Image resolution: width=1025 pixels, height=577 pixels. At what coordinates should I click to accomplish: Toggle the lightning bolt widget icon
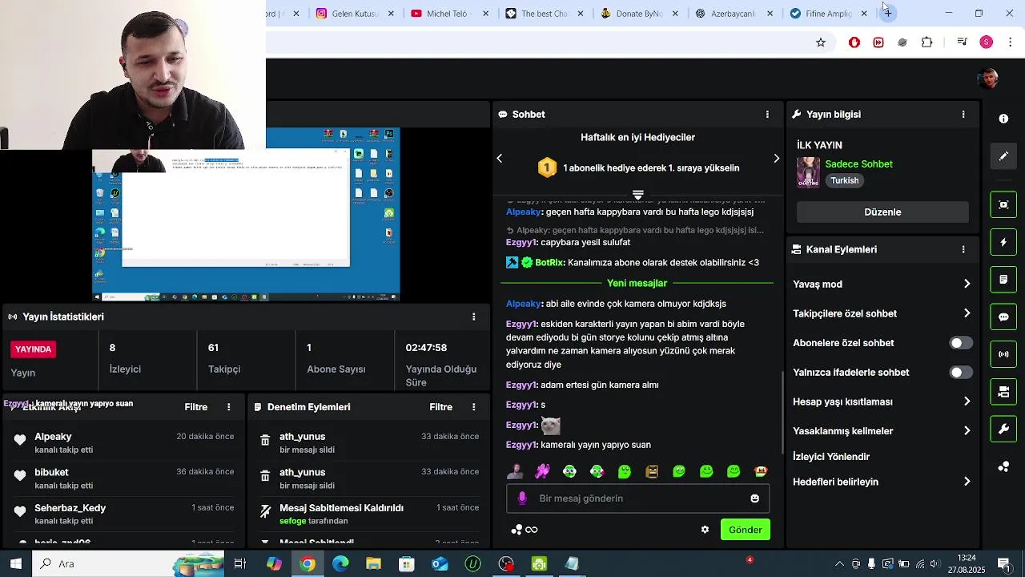tap(1003, 242)
